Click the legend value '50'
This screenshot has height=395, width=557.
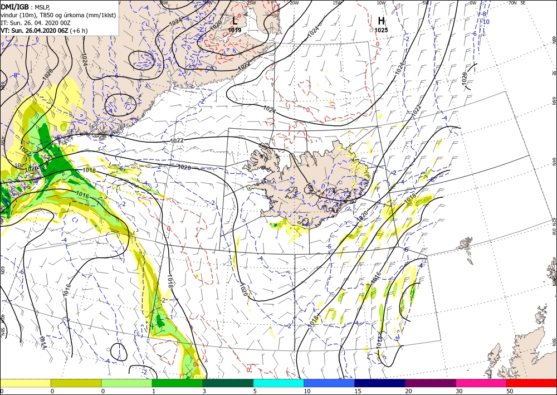pos(509,391)
